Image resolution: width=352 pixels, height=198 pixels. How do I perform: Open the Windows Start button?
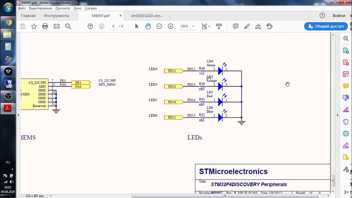pos(8,7)
